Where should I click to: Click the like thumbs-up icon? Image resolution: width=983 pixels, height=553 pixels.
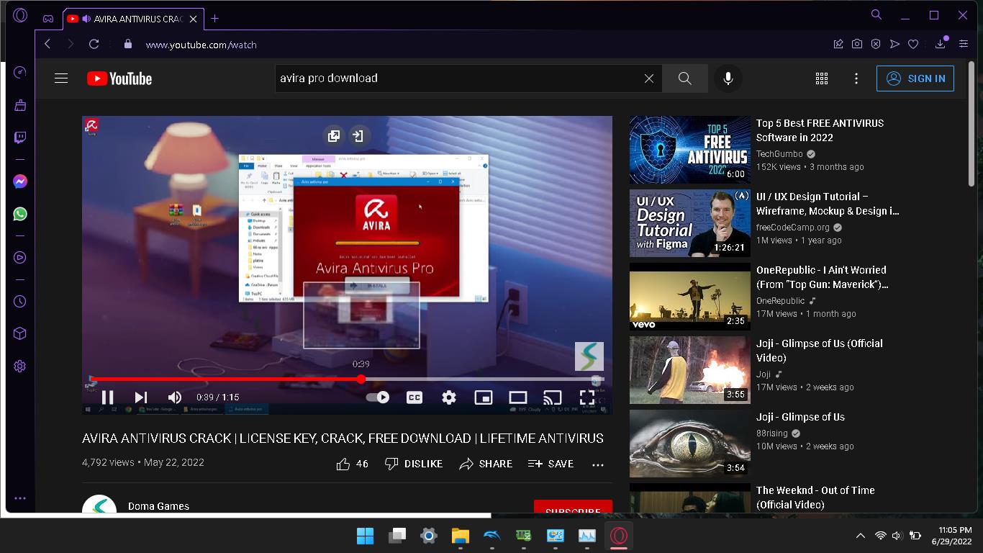(x=343, y=464)
